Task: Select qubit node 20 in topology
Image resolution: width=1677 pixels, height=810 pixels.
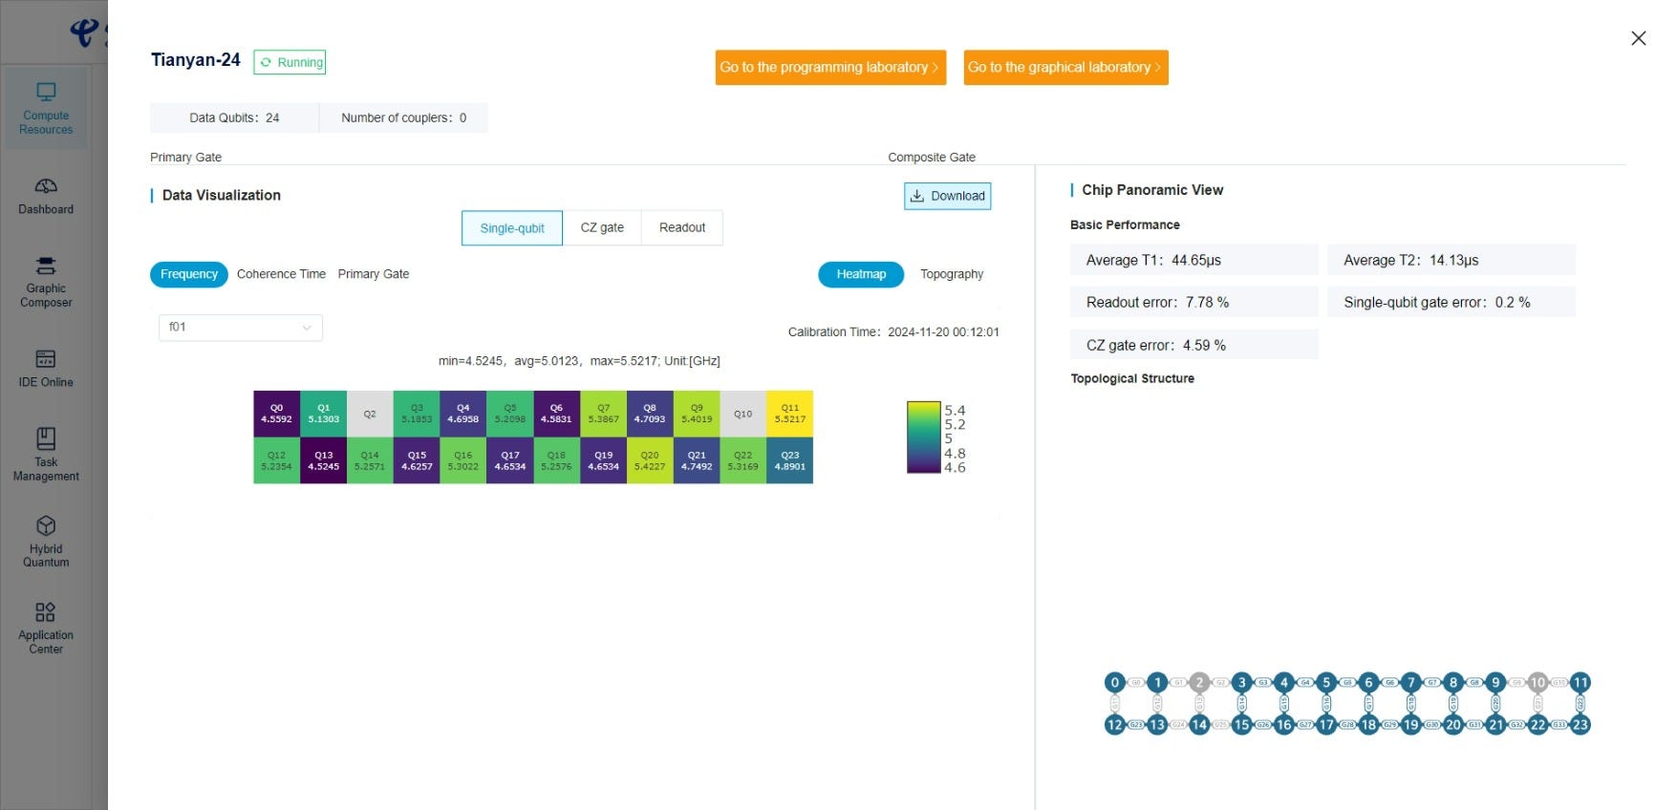Action: click(x=1453, y=724)
